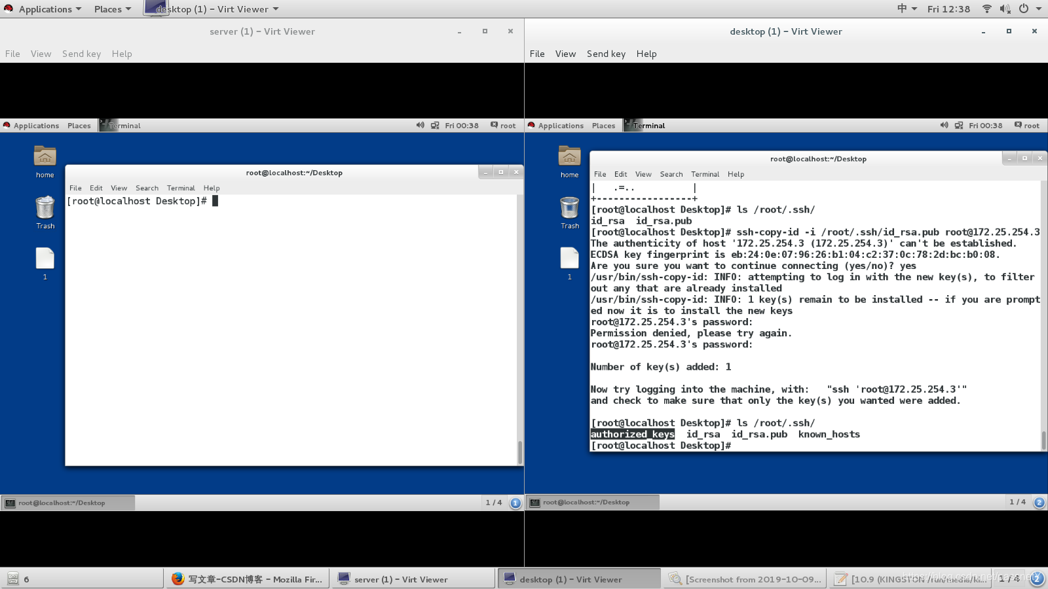Switch to server (1) - Virt Viewer taskbar item
This screenshot has height=589, width=1048.
coord(413,579)
